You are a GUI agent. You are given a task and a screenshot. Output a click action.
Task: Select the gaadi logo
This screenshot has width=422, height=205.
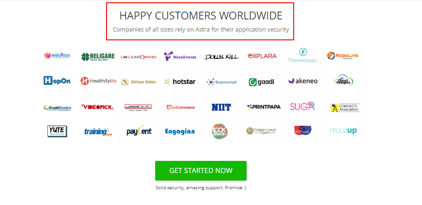coord(261,82)
